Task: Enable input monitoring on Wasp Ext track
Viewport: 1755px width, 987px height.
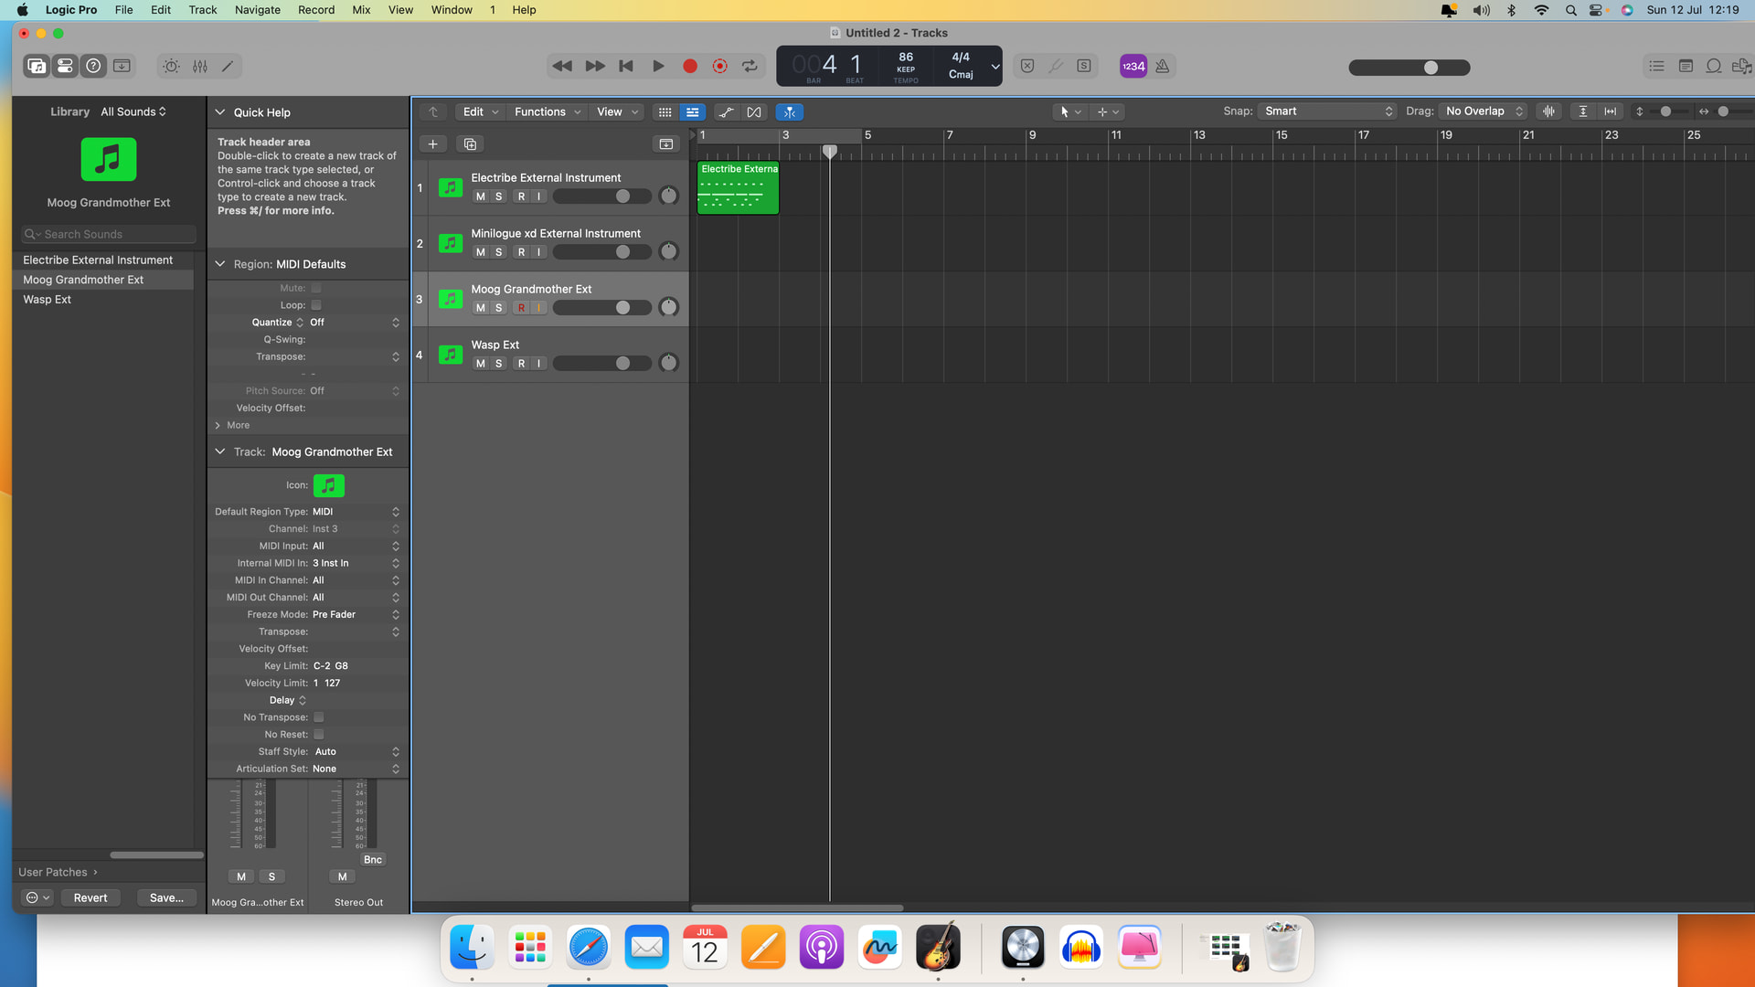Action: [x=539, y=364]
